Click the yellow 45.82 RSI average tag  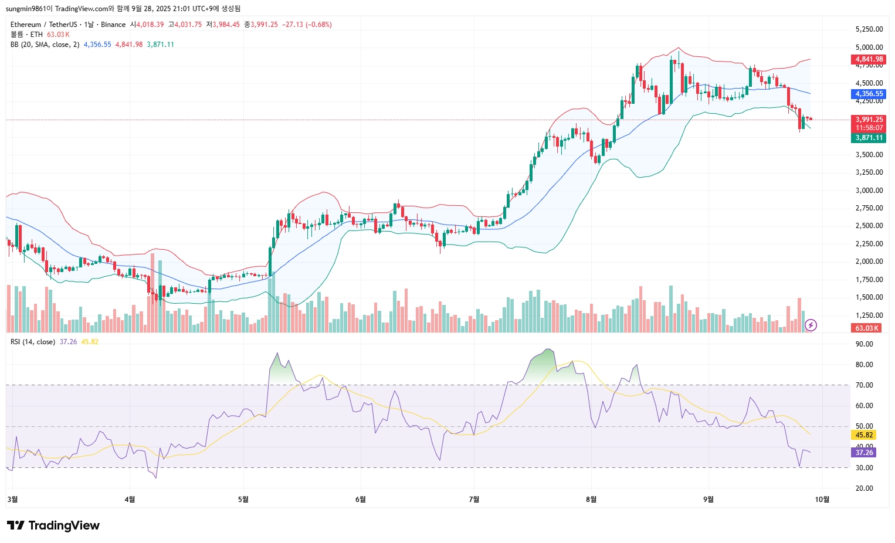coord(863,435)
